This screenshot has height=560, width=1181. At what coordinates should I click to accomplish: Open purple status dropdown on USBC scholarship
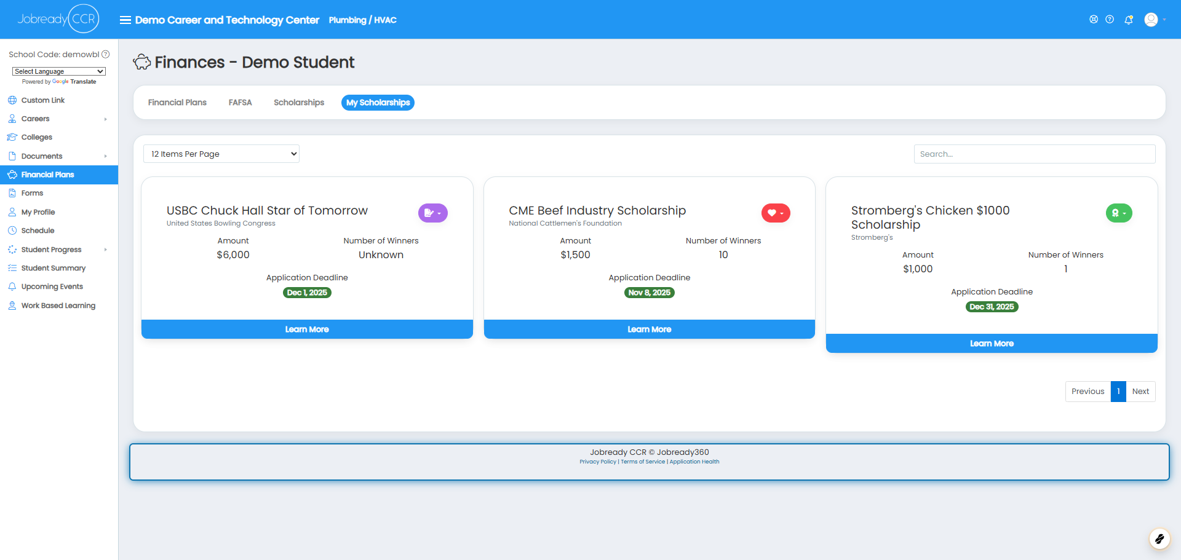(x=433, y=213)
